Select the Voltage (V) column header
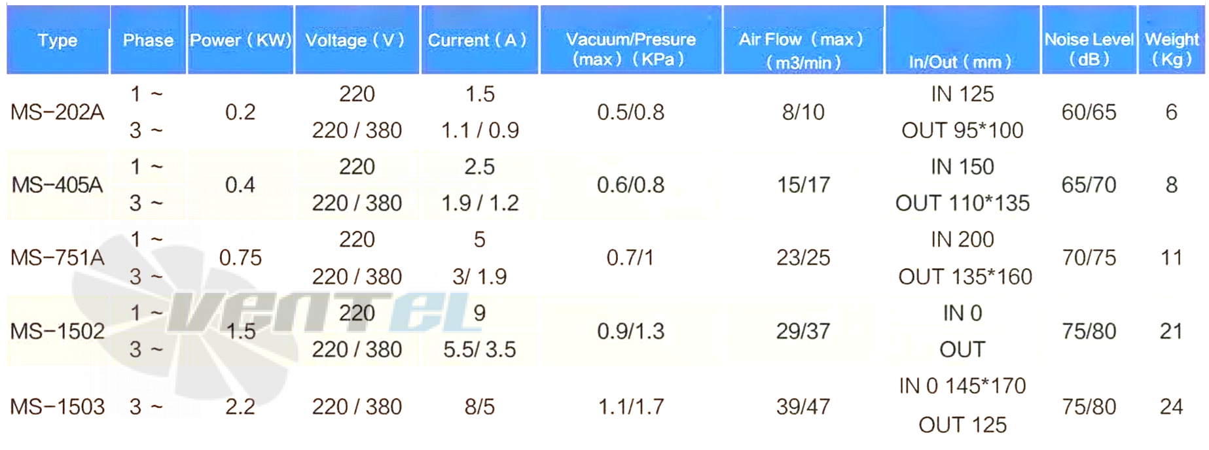 click(357, 40)
